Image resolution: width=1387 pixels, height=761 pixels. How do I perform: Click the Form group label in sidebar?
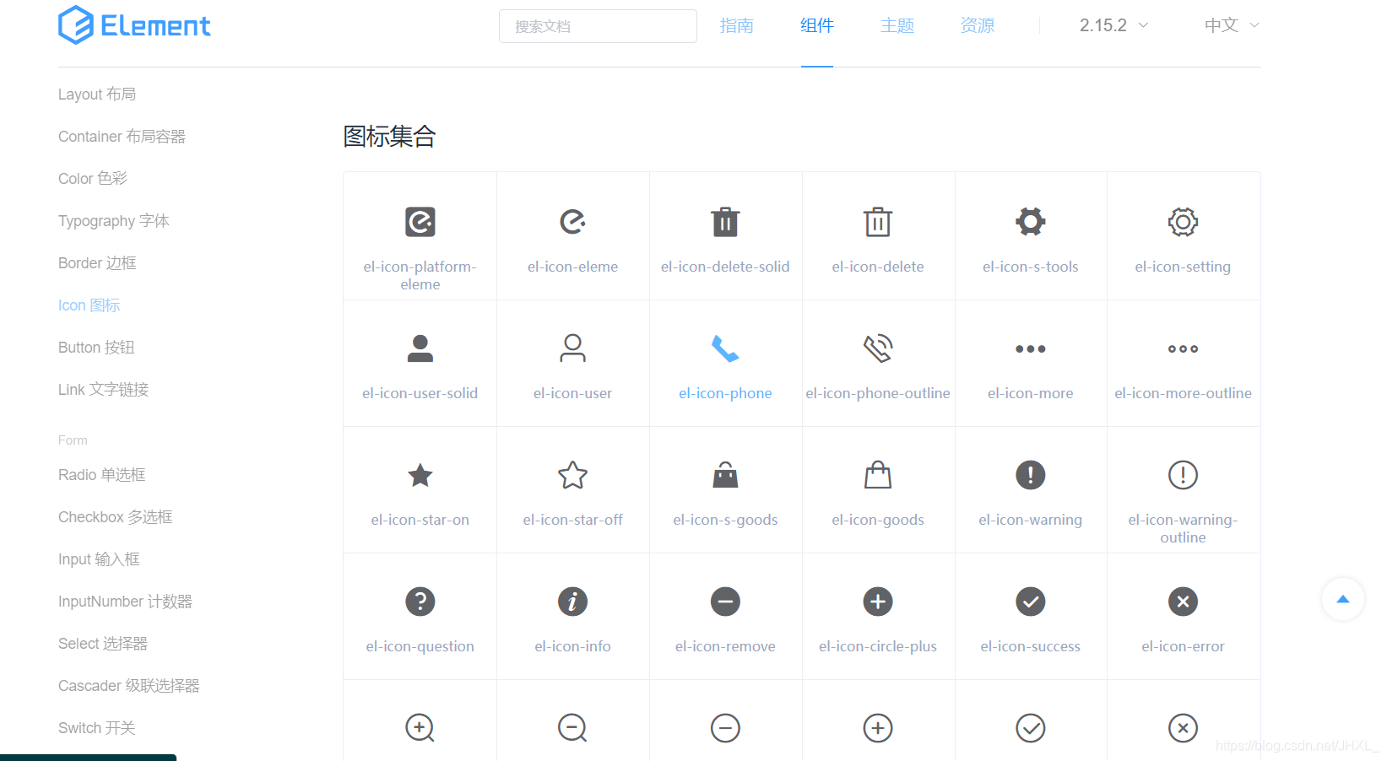point(73,440)
